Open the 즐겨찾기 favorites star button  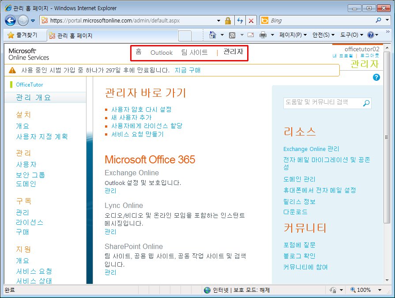(x=22, y=35)
